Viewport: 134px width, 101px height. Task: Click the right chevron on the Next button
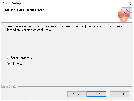pyautogui.click(x=100, y=94)
